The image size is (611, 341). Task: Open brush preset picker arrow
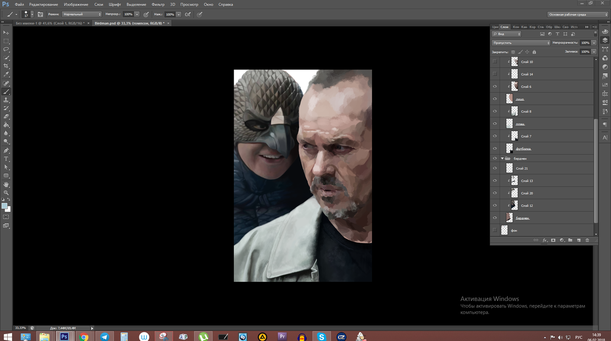[32, 14]
